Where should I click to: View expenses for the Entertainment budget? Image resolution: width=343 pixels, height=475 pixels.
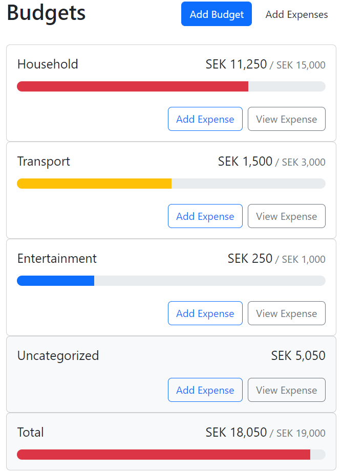[x=286, y=313]
